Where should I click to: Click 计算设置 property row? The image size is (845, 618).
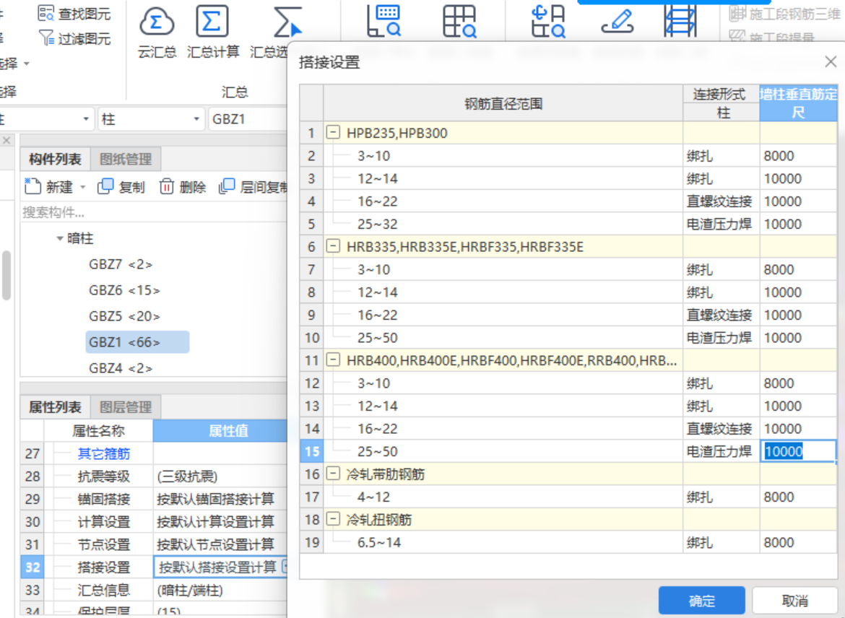click(154, 521)
